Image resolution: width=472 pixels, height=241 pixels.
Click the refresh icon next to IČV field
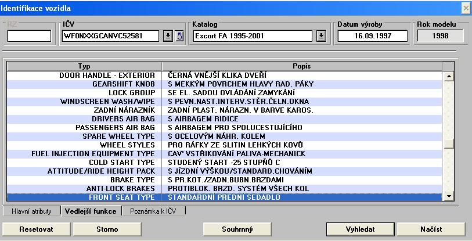pyautogui.click(x=179, y=36)
